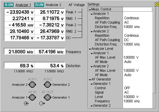Click the AF OUT Generator 1 connector icon

(x=47, y=97)
